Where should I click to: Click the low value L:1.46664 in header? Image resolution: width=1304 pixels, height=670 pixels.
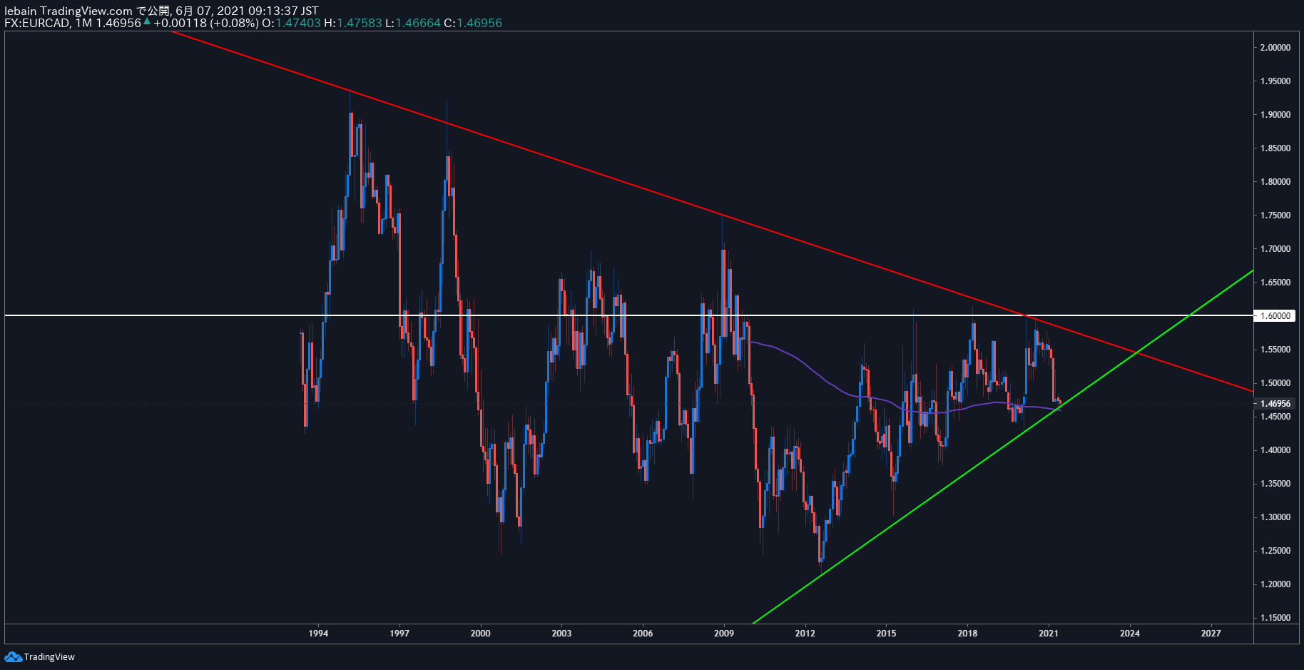(413, 23)
